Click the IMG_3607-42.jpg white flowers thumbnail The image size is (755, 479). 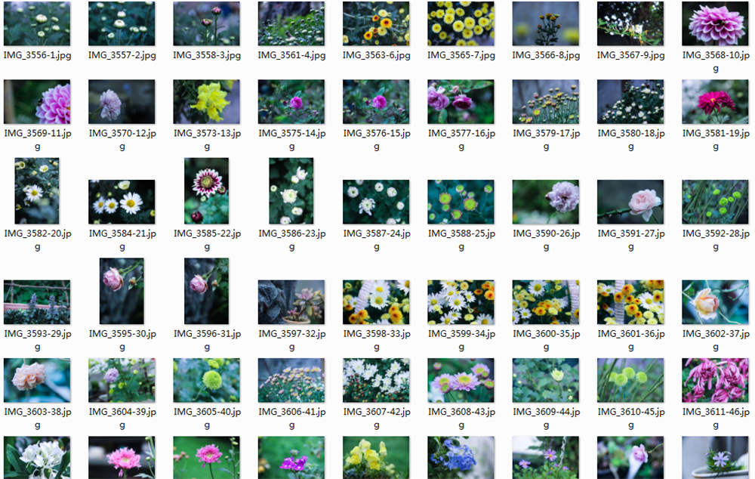tap(376, 380)
